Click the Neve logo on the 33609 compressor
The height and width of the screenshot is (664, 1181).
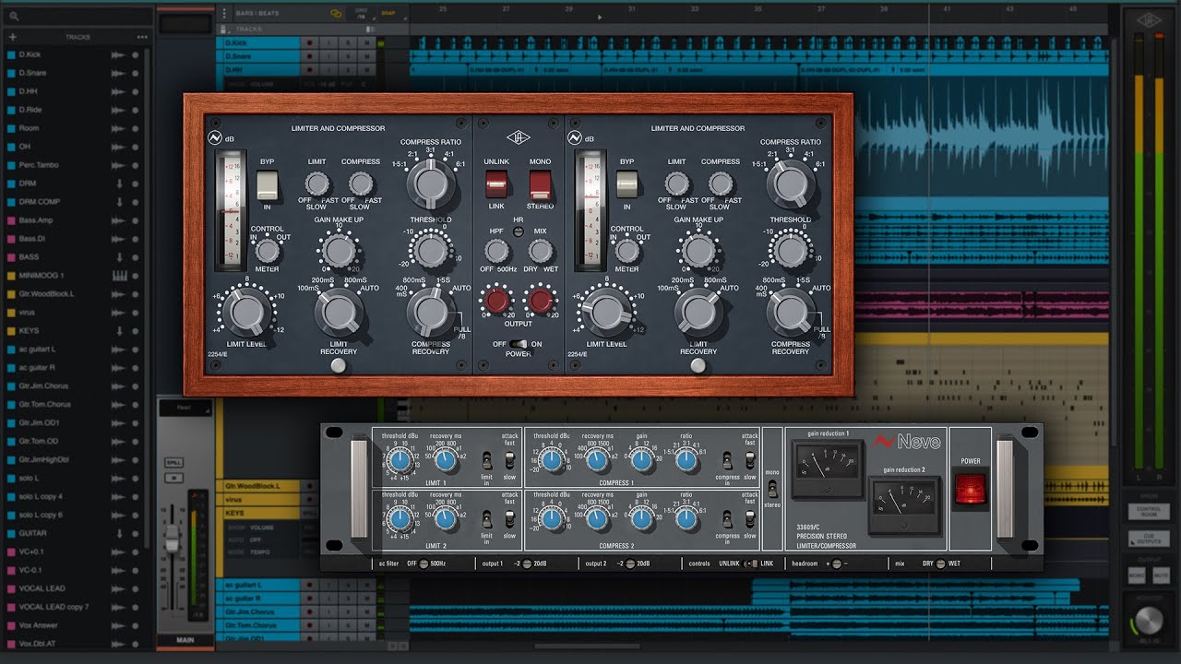click(x=907, y=442)
